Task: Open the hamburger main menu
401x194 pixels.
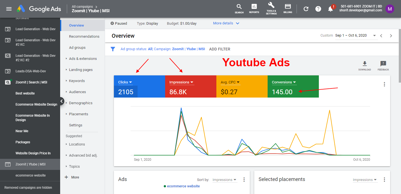Action: 9,9
